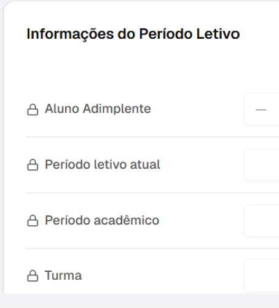Viewport: 279px width, 308px height.
Task: Click the card's rounded top-left corner border
Action: 7,4
